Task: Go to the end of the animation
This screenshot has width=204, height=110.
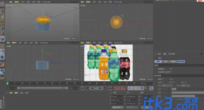Action: 110,88
